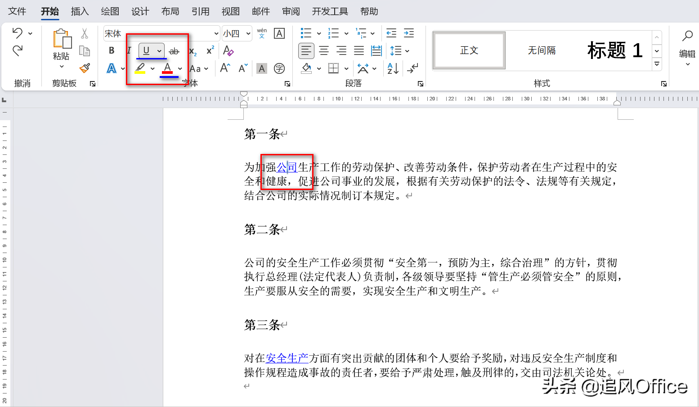Click the Distributed alignment icon
Image resolution: width=699 pixels, height=407 pixels.
tap(376, 51)
